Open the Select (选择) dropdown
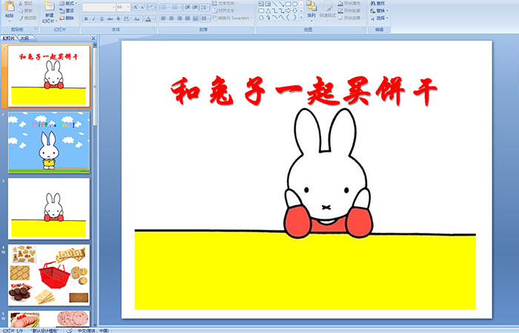 380,18
